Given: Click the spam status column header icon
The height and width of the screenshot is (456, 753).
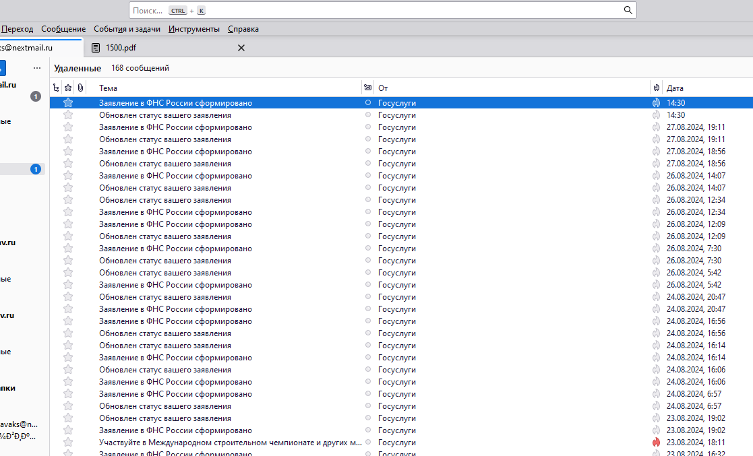Looking at the screenshot, I should coord(656,88).
